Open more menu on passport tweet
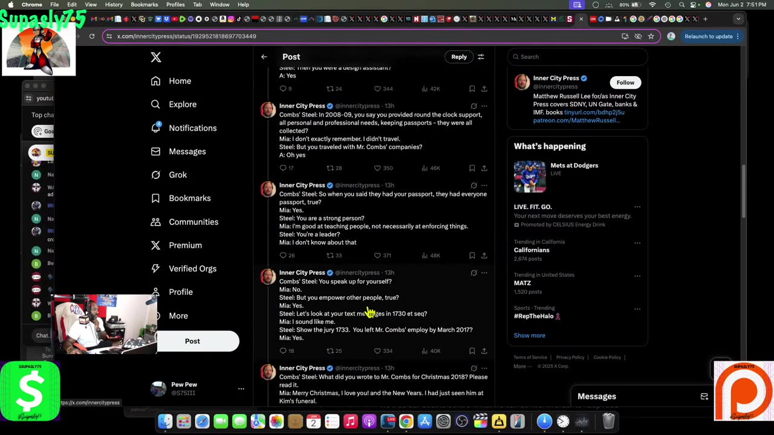This screenshot has height=435, width=774. (484, 185)
